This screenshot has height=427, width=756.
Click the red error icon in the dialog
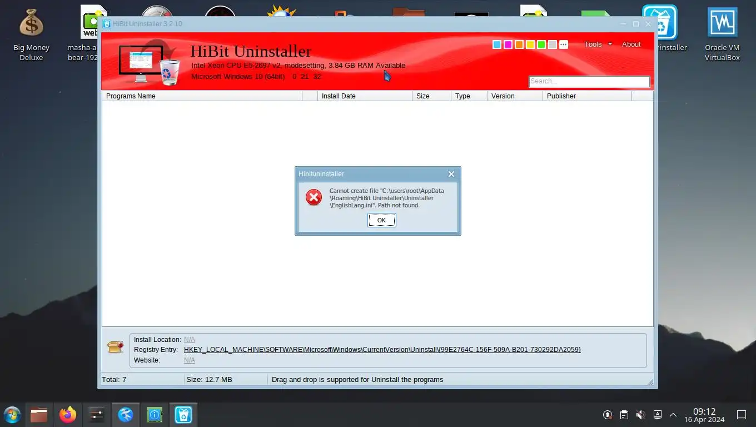314,197
